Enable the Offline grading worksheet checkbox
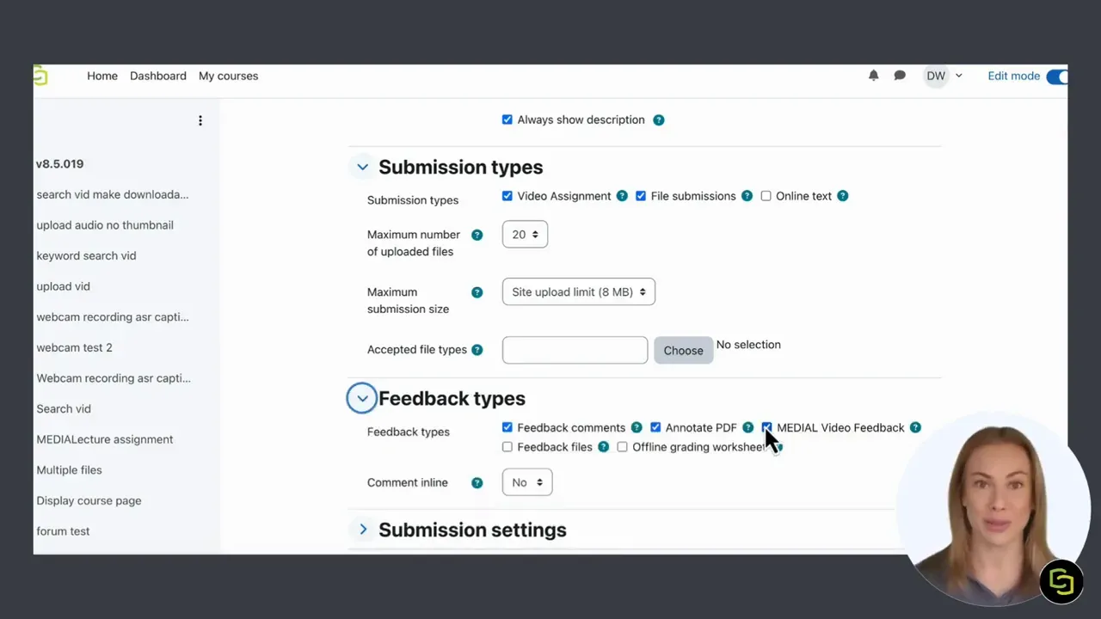The width and height of the screenshot is (1101, 619). [x=623, y=447]
